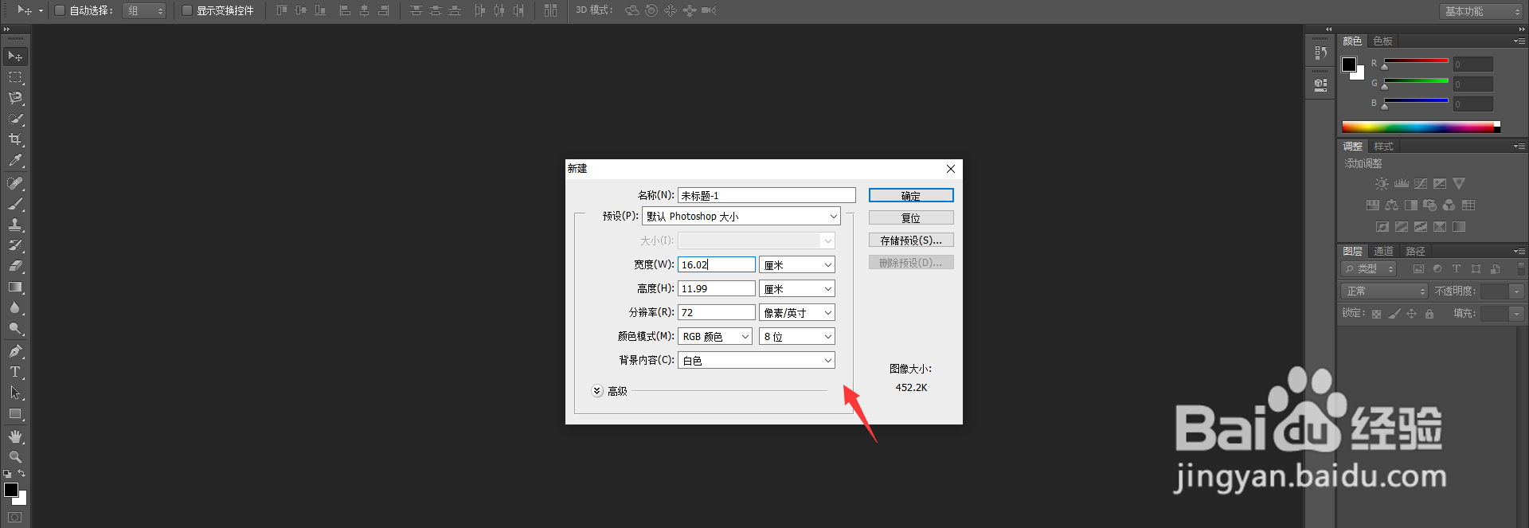Select the Path Selection tool

(15, 393)
